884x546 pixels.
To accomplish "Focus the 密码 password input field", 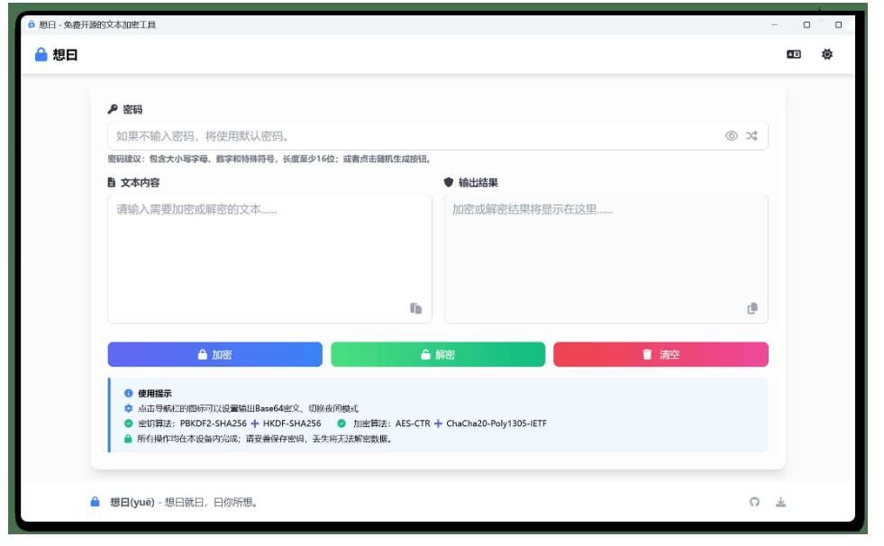I will (x=415, y=136).
